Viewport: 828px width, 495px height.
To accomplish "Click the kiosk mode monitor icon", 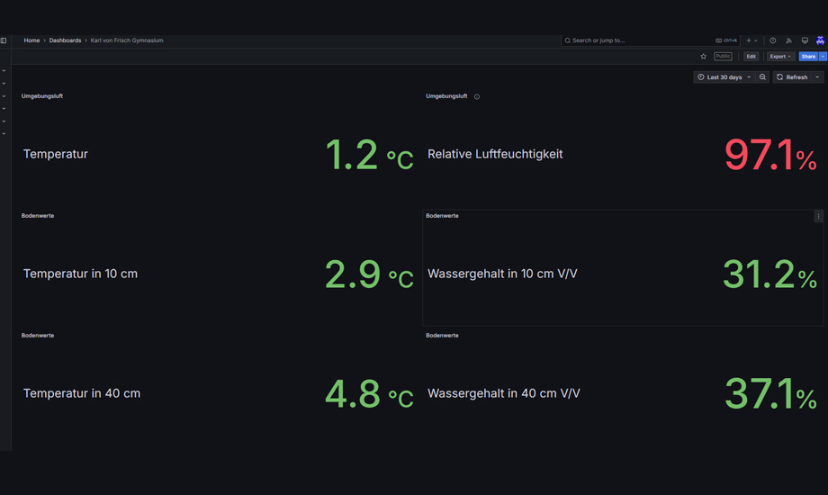I will pyautogui.click(x=805, y=40).
